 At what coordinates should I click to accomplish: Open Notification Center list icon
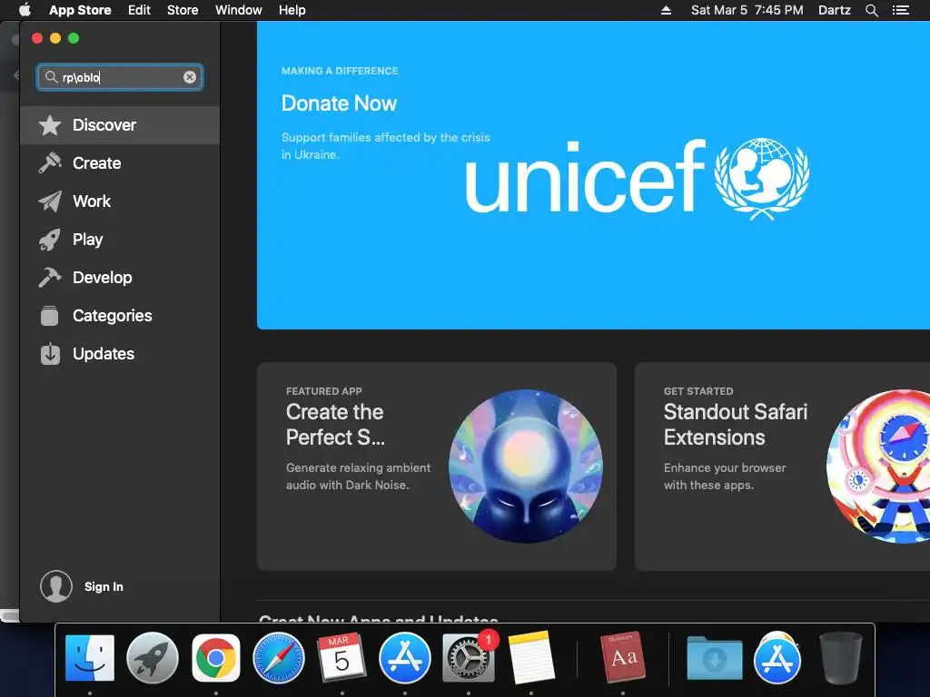tap(901, 10)
